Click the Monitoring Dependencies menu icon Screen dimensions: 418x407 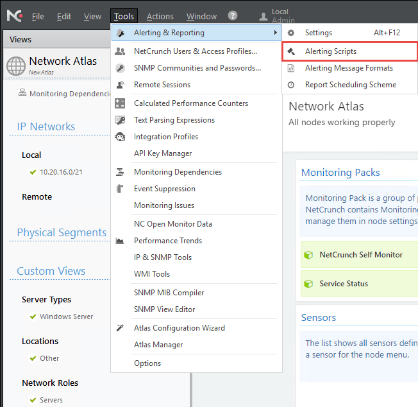[120, 172]
